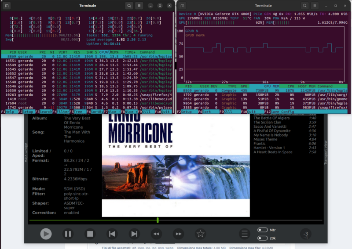Toggle the 20k switch

[x=262, y=238]
